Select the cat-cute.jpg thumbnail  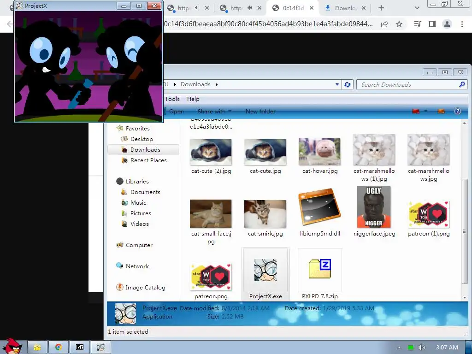[265, 152]
